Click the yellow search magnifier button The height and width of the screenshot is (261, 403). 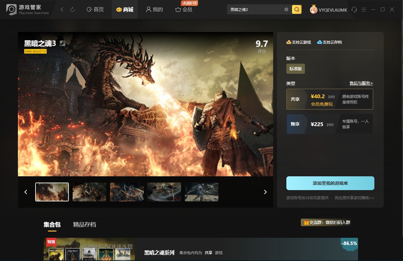(297, 9)
